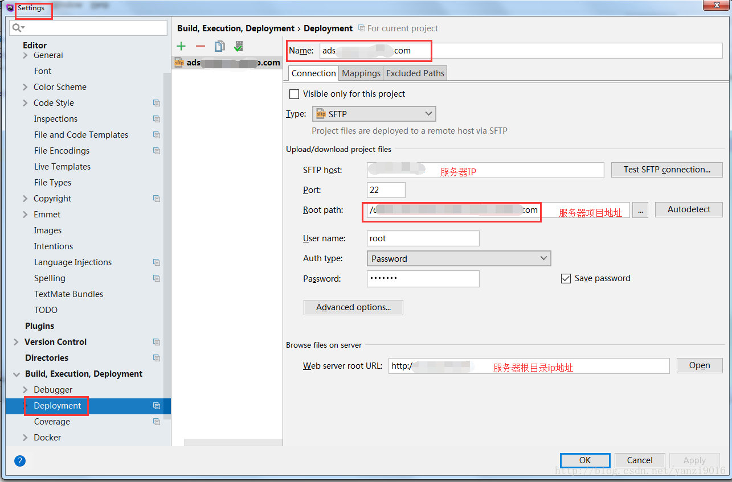This screenshot has height=482, width=732.
Task: Collapse Build, Execution, Deployment section
Action: click(16, 374)
